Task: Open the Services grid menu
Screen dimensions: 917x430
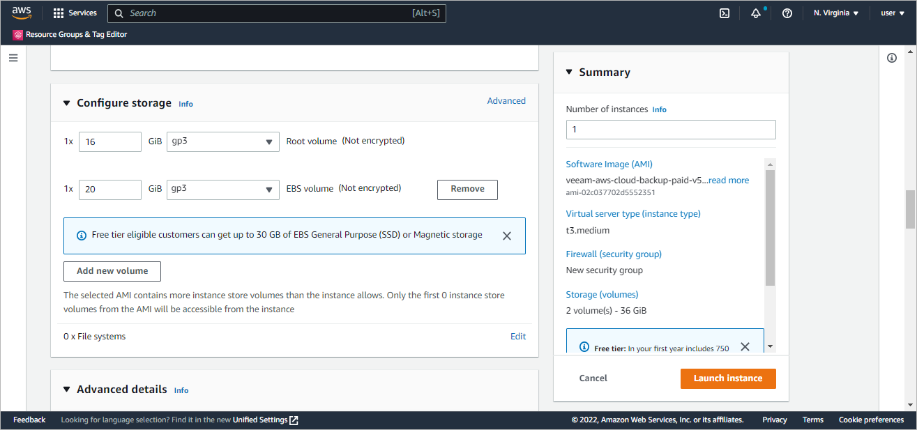Action: pos(75,13)
